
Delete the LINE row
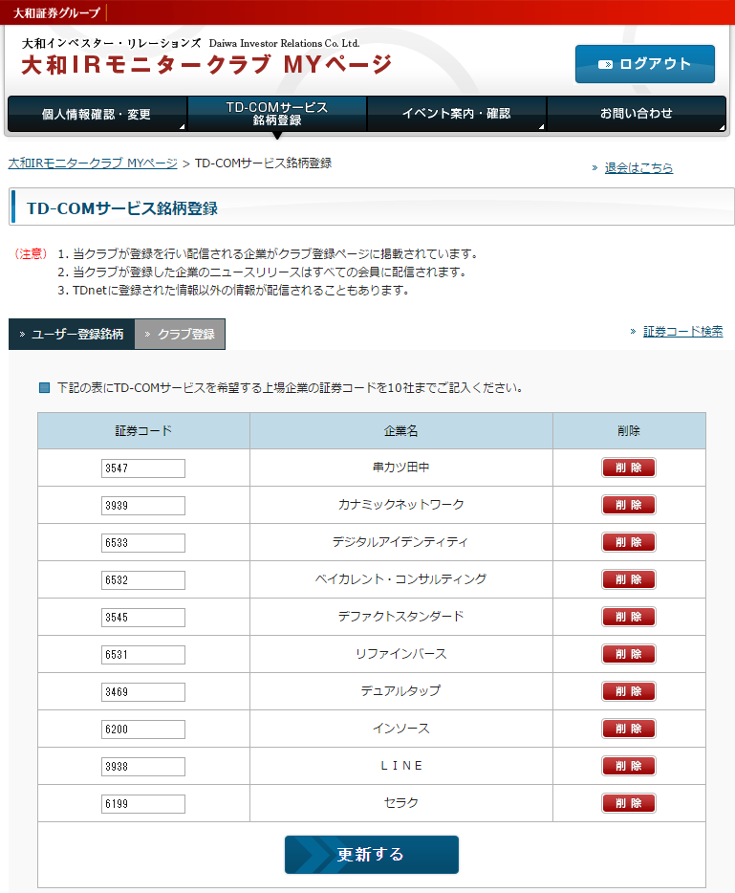(629, 766)
